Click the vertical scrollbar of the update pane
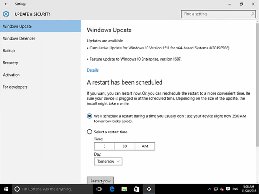Viewport: 259px width, 194px height. pyautogui.click(x=257, y=85)
